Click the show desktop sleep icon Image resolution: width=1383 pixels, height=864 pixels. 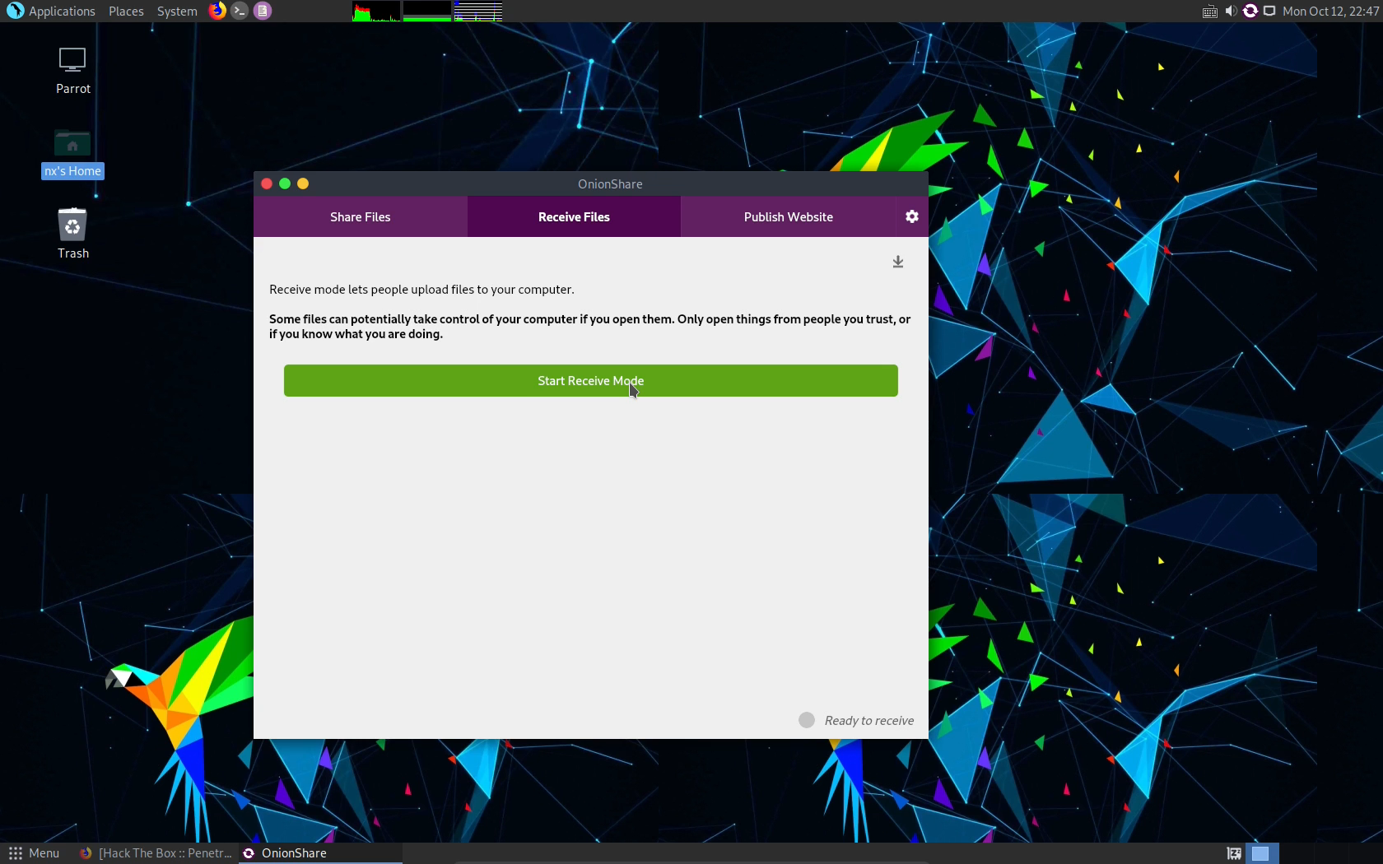pos(1234,853)
